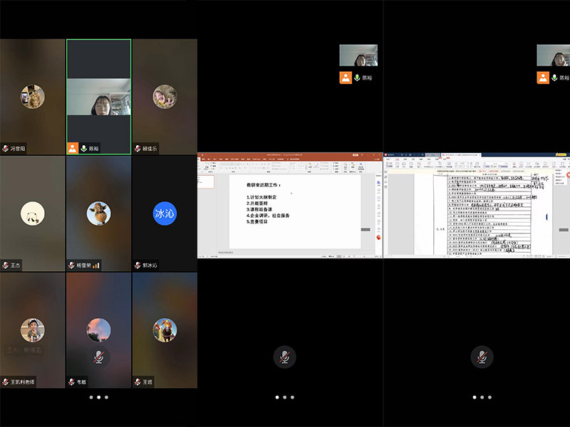Viewport: 570px width, 427px height.
Task: Open the cat avatar of 冯雪阳
Action: click(x=33, y=97)
